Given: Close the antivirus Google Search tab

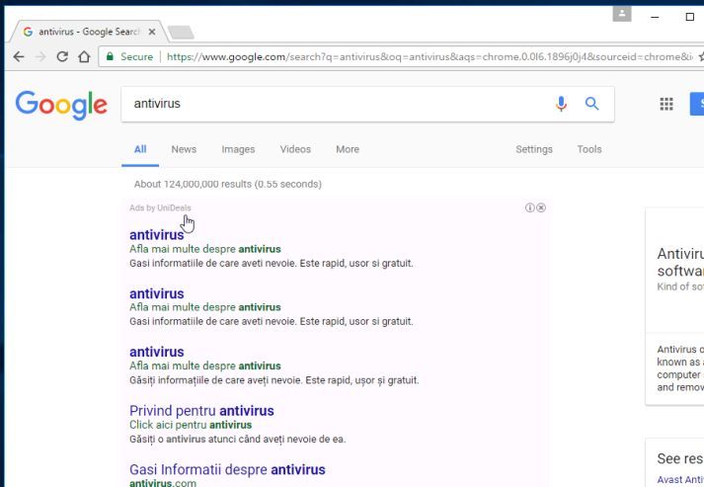Looking at the screenshot, I should click(x=152, y=32).
